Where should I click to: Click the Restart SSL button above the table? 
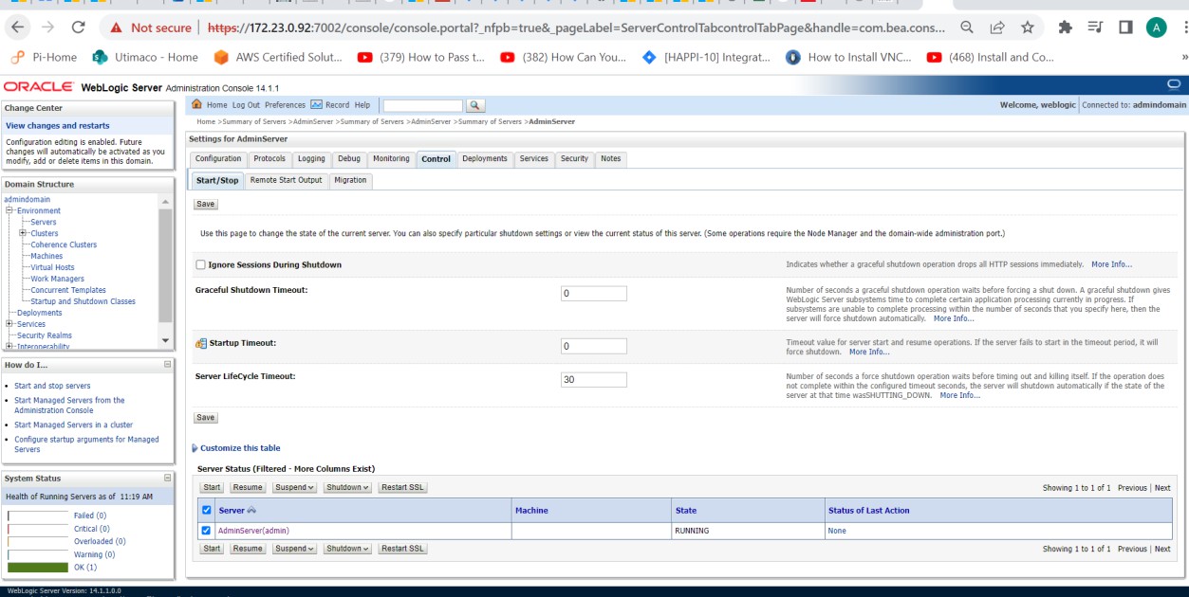click(402, 487)
